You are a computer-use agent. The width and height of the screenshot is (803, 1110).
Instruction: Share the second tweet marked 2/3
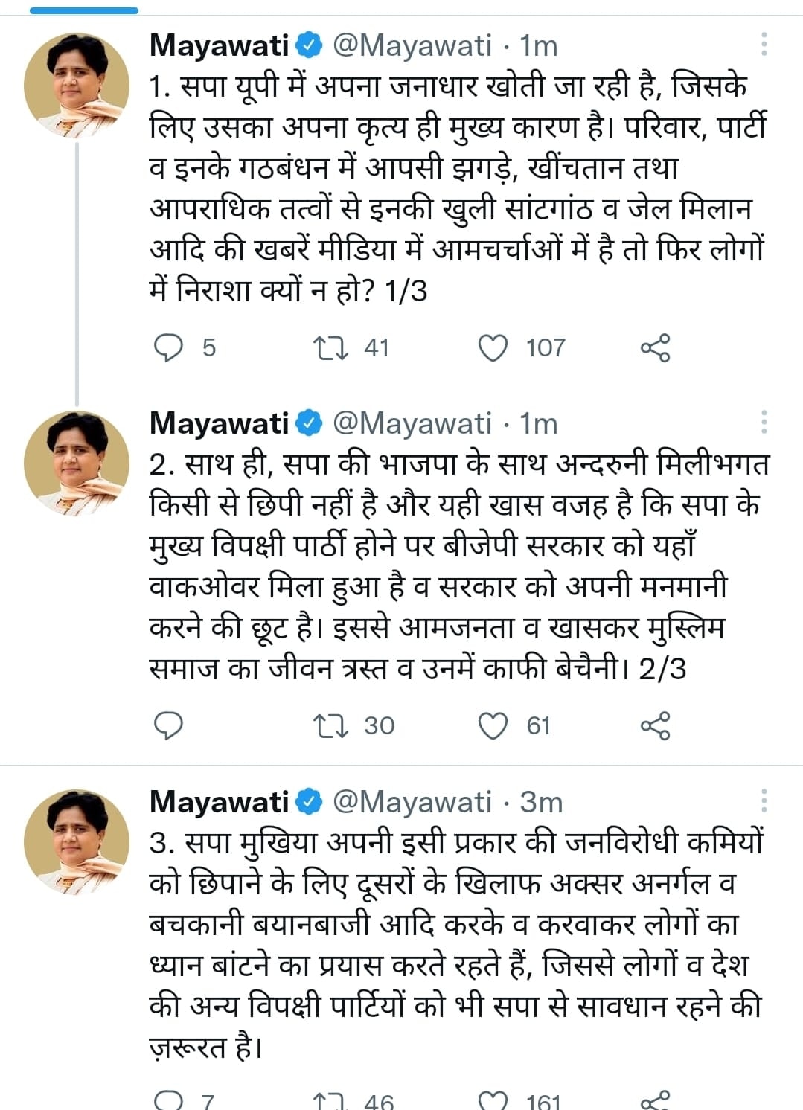coord(655,725)
